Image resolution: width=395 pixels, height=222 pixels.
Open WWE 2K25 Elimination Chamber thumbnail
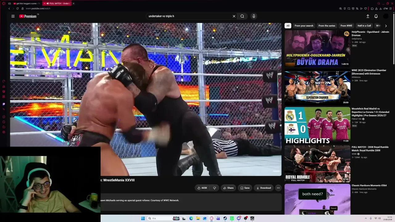pos(317,88)
